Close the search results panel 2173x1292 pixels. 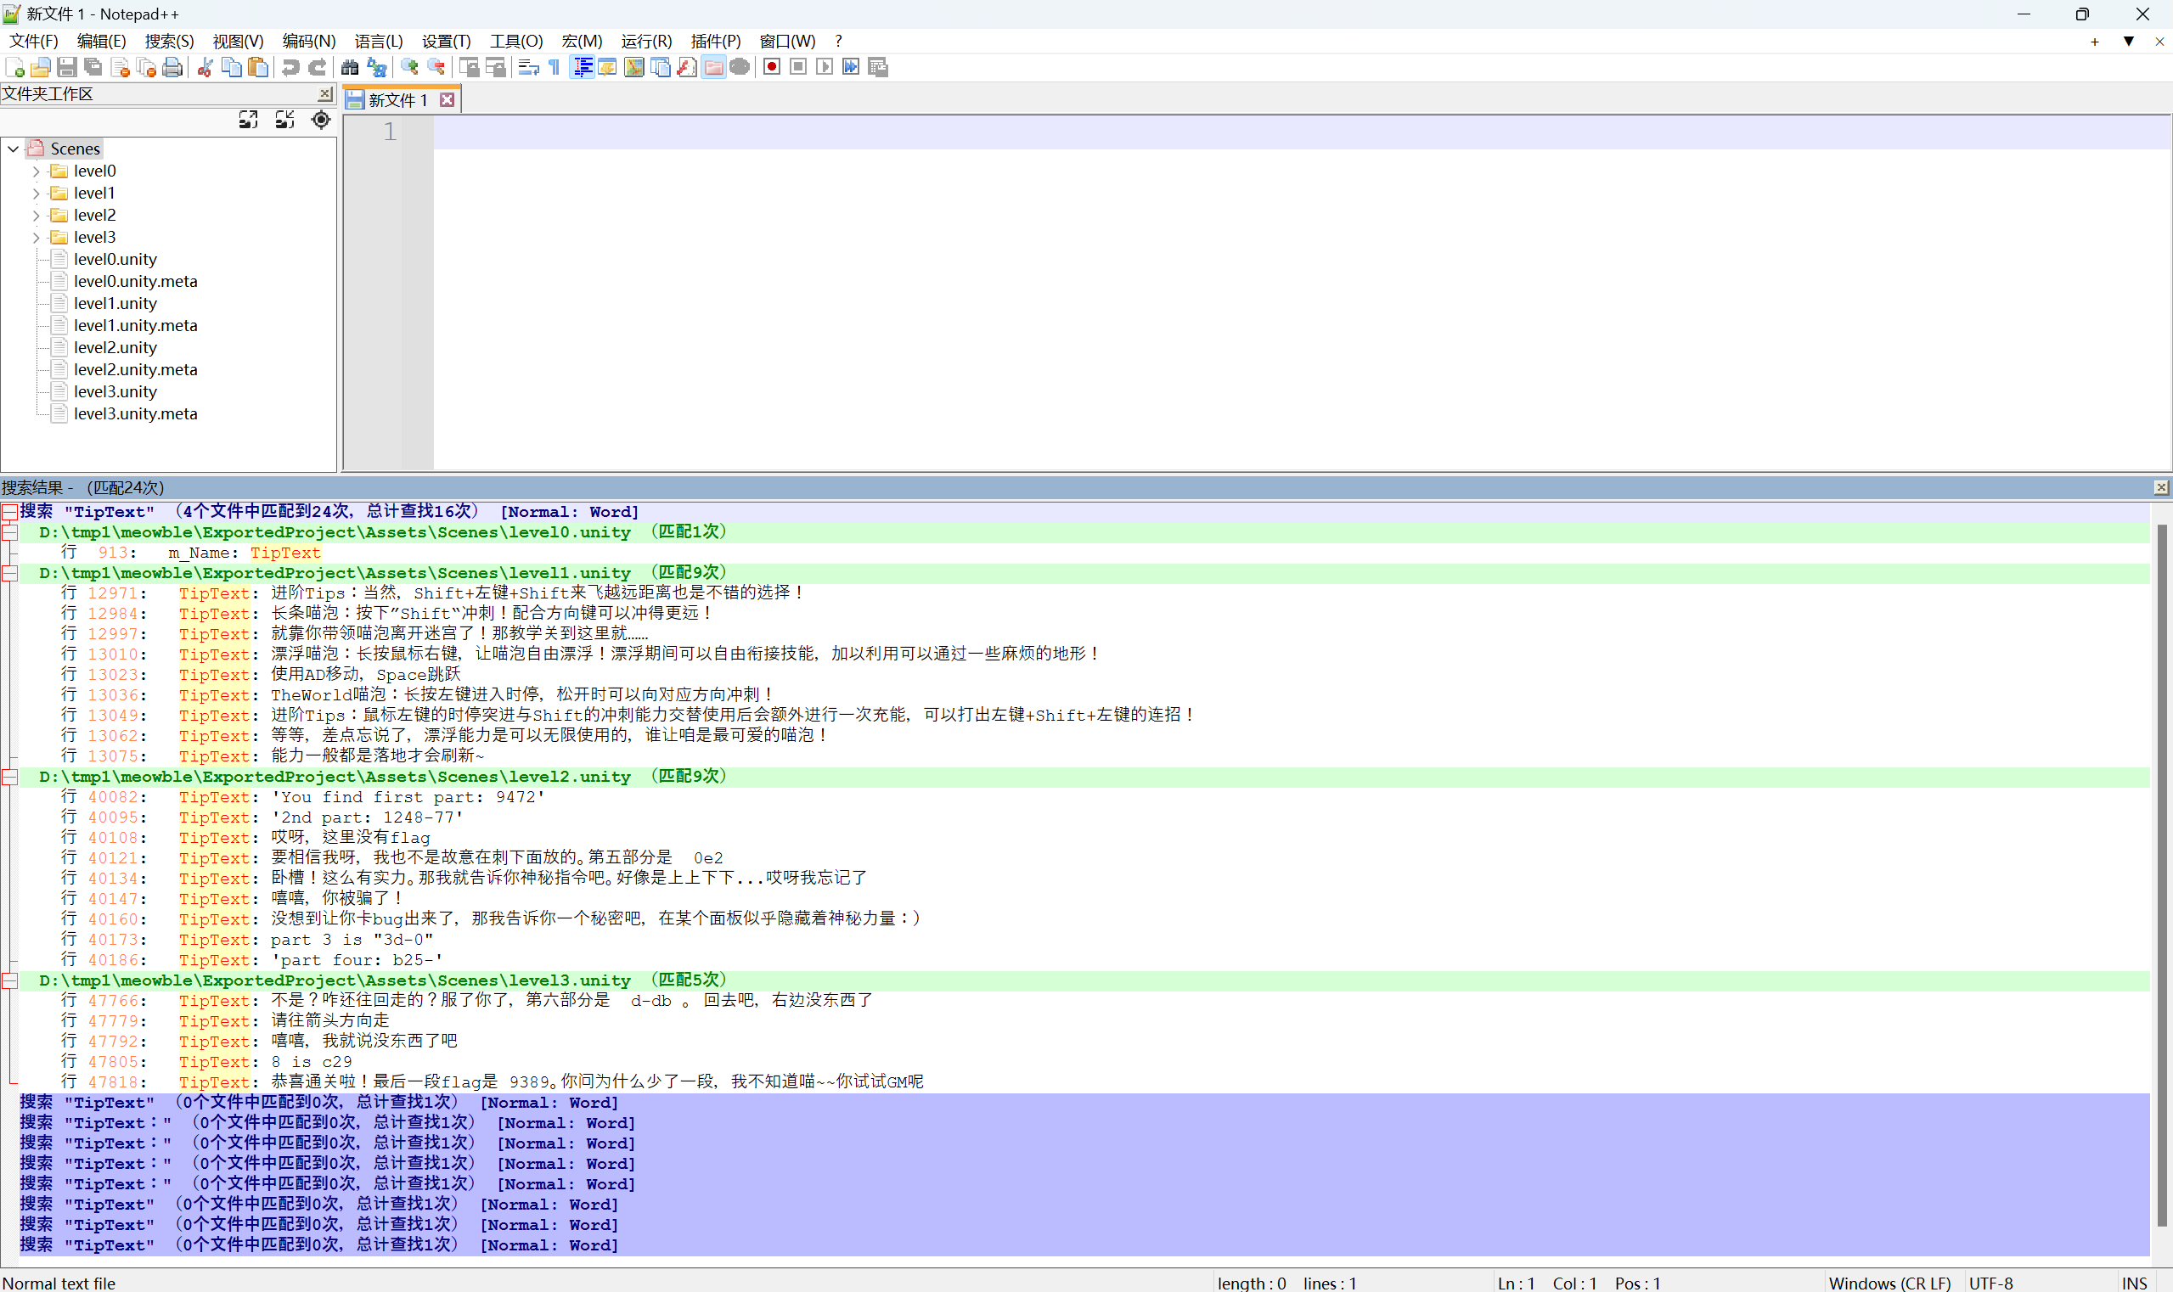click(2161, 487)
